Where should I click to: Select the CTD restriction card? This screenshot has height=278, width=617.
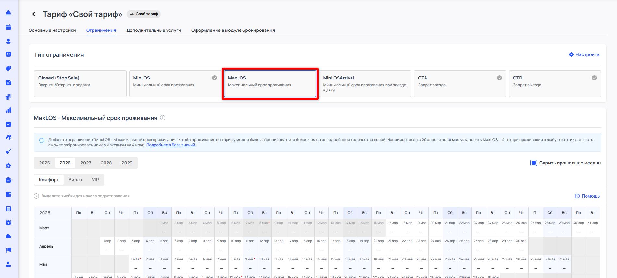pos(554,83)
